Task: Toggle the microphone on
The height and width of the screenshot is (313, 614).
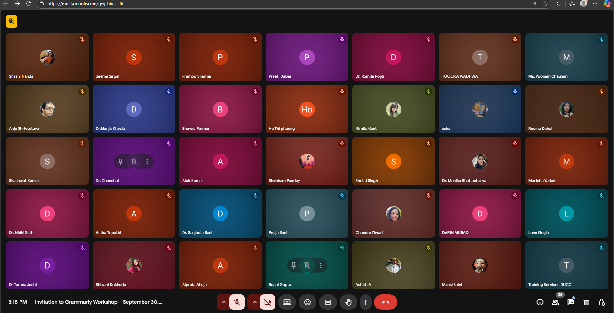Action: pyautogui.click(x=237, y=302)
